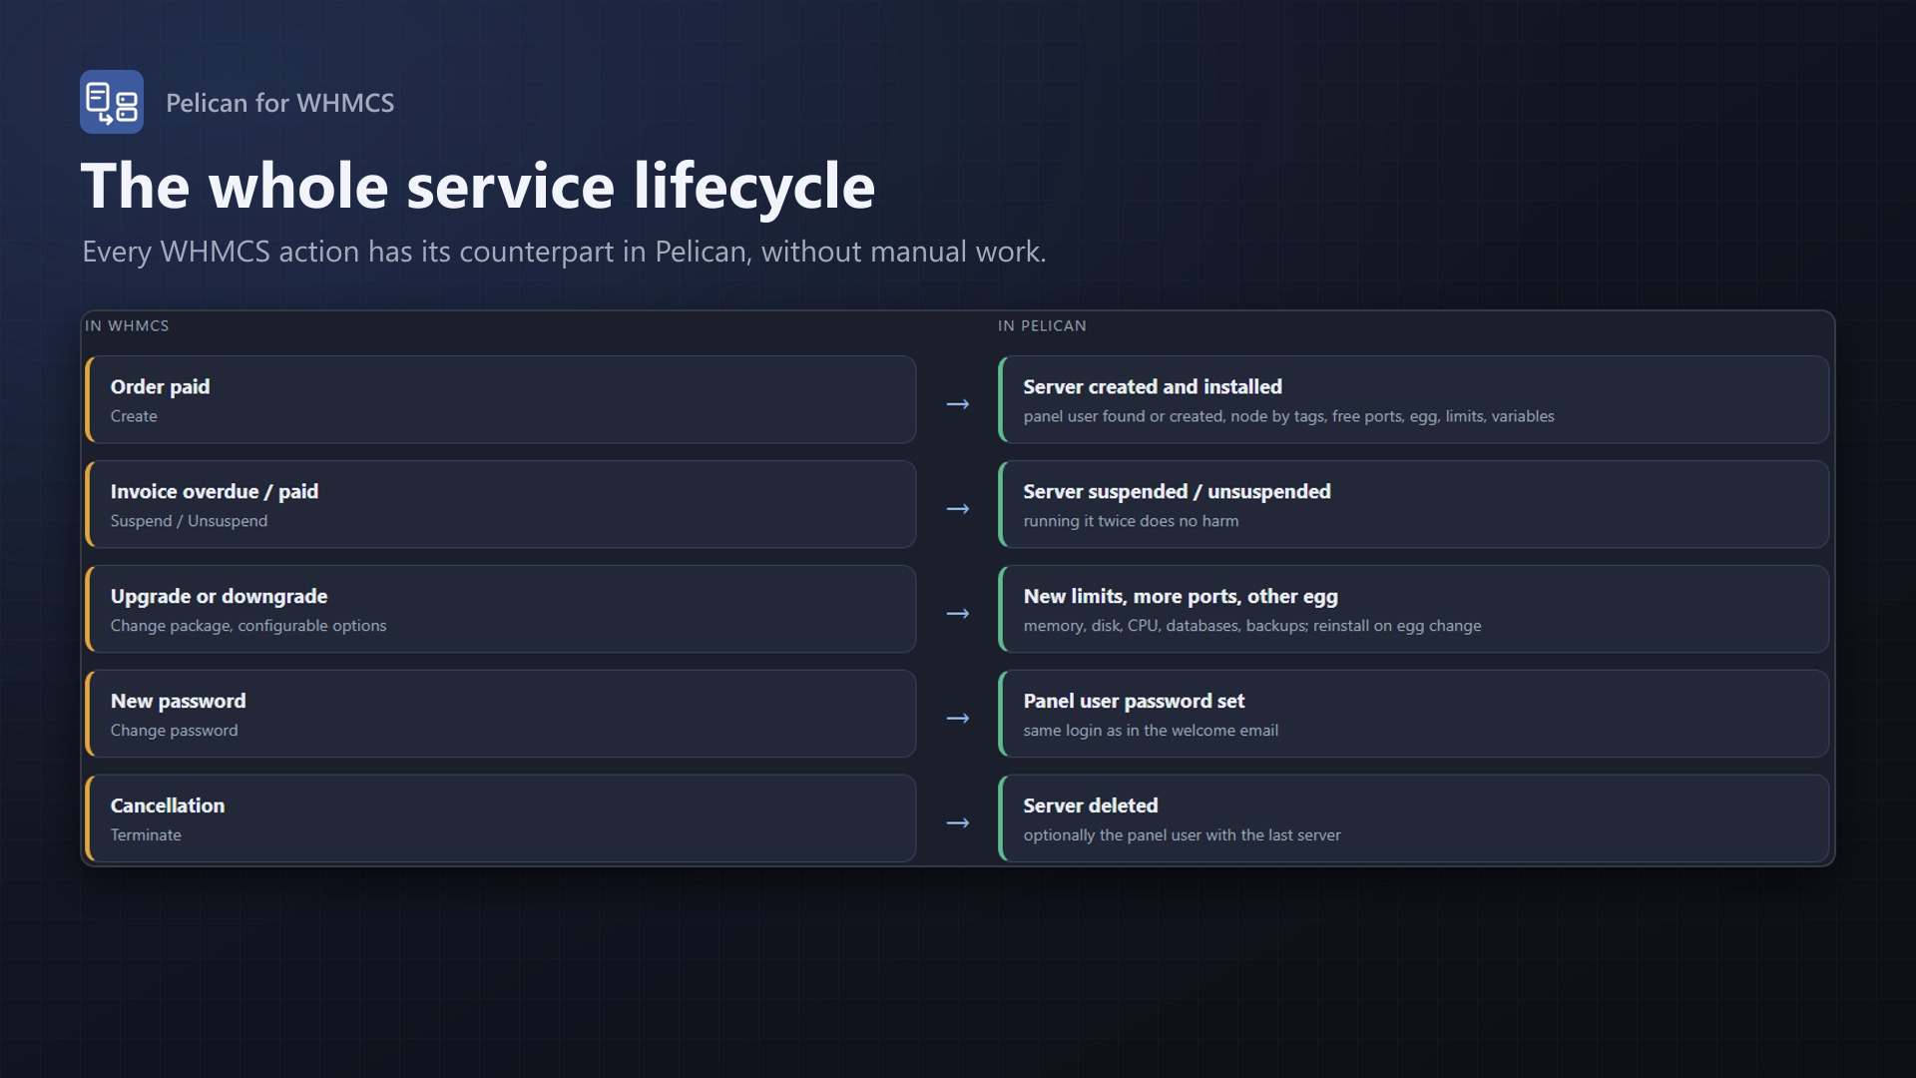Click 'running it twice does no harm'
The height and width of the screenshot is (1078, 1916).
pos(1131,521)
